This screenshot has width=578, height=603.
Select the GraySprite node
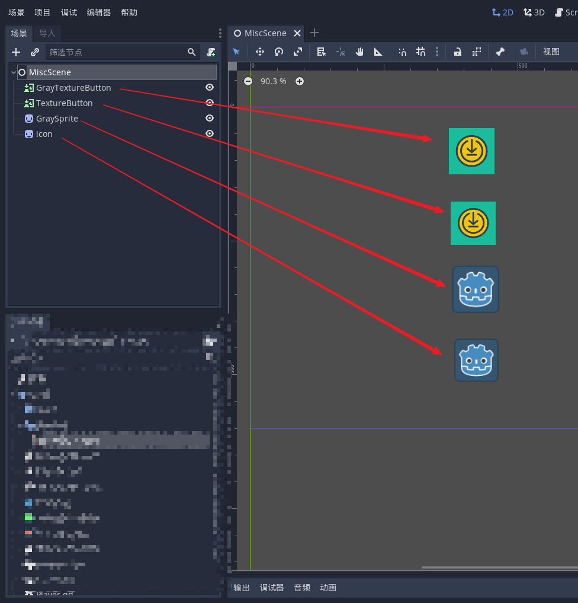click(x=57, y=119)
